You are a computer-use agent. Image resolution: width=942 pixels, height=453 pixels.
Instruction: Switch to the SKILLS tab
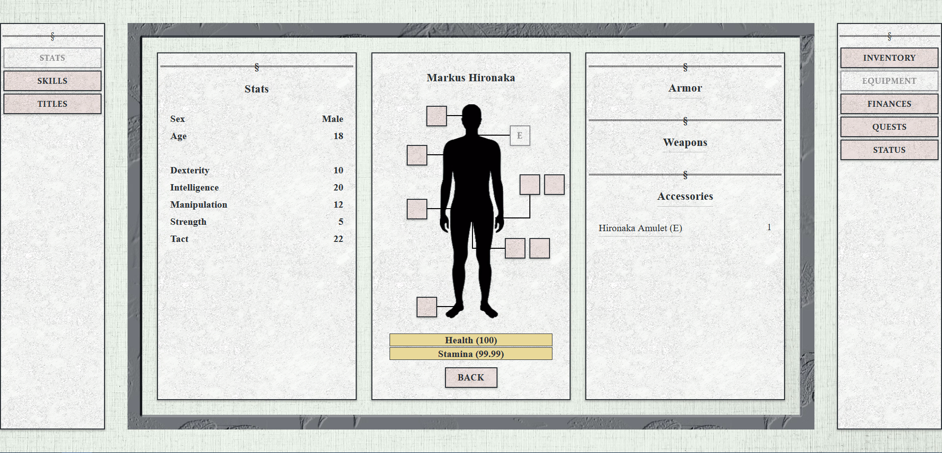coord(52,80)
